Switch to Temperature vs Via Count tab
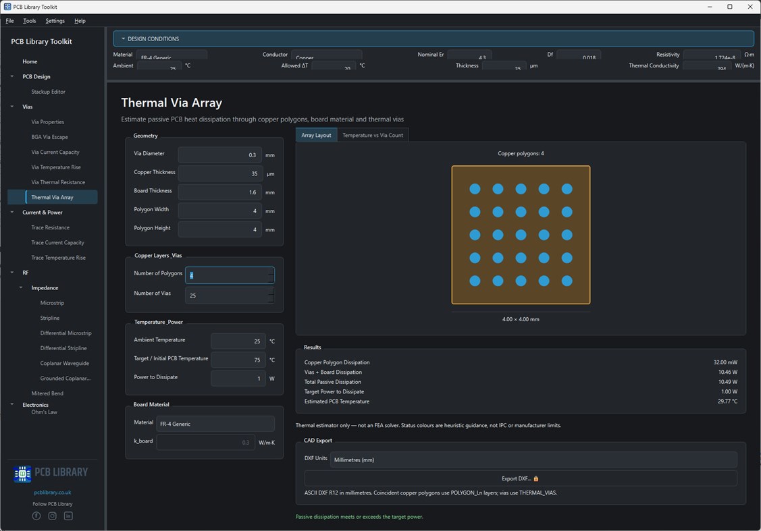761x531 pixels. (373, 136)
